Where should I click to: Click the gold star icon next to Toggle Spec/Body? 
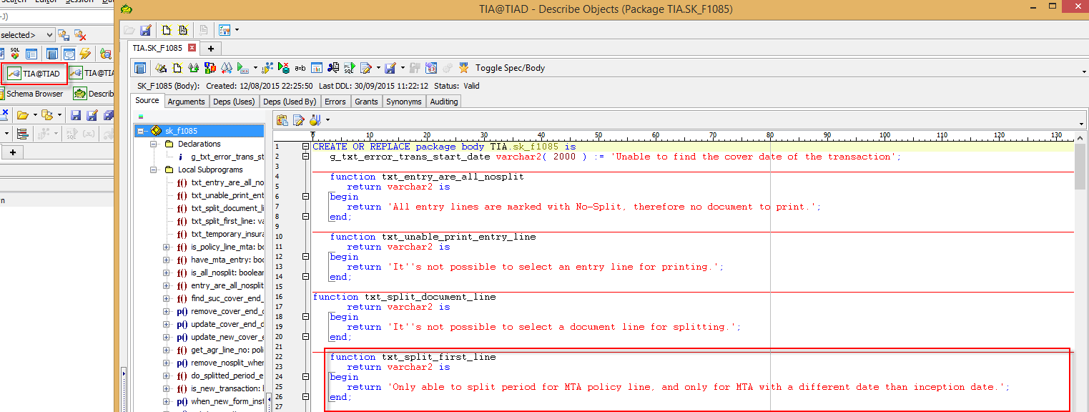[x=463, y=68]
